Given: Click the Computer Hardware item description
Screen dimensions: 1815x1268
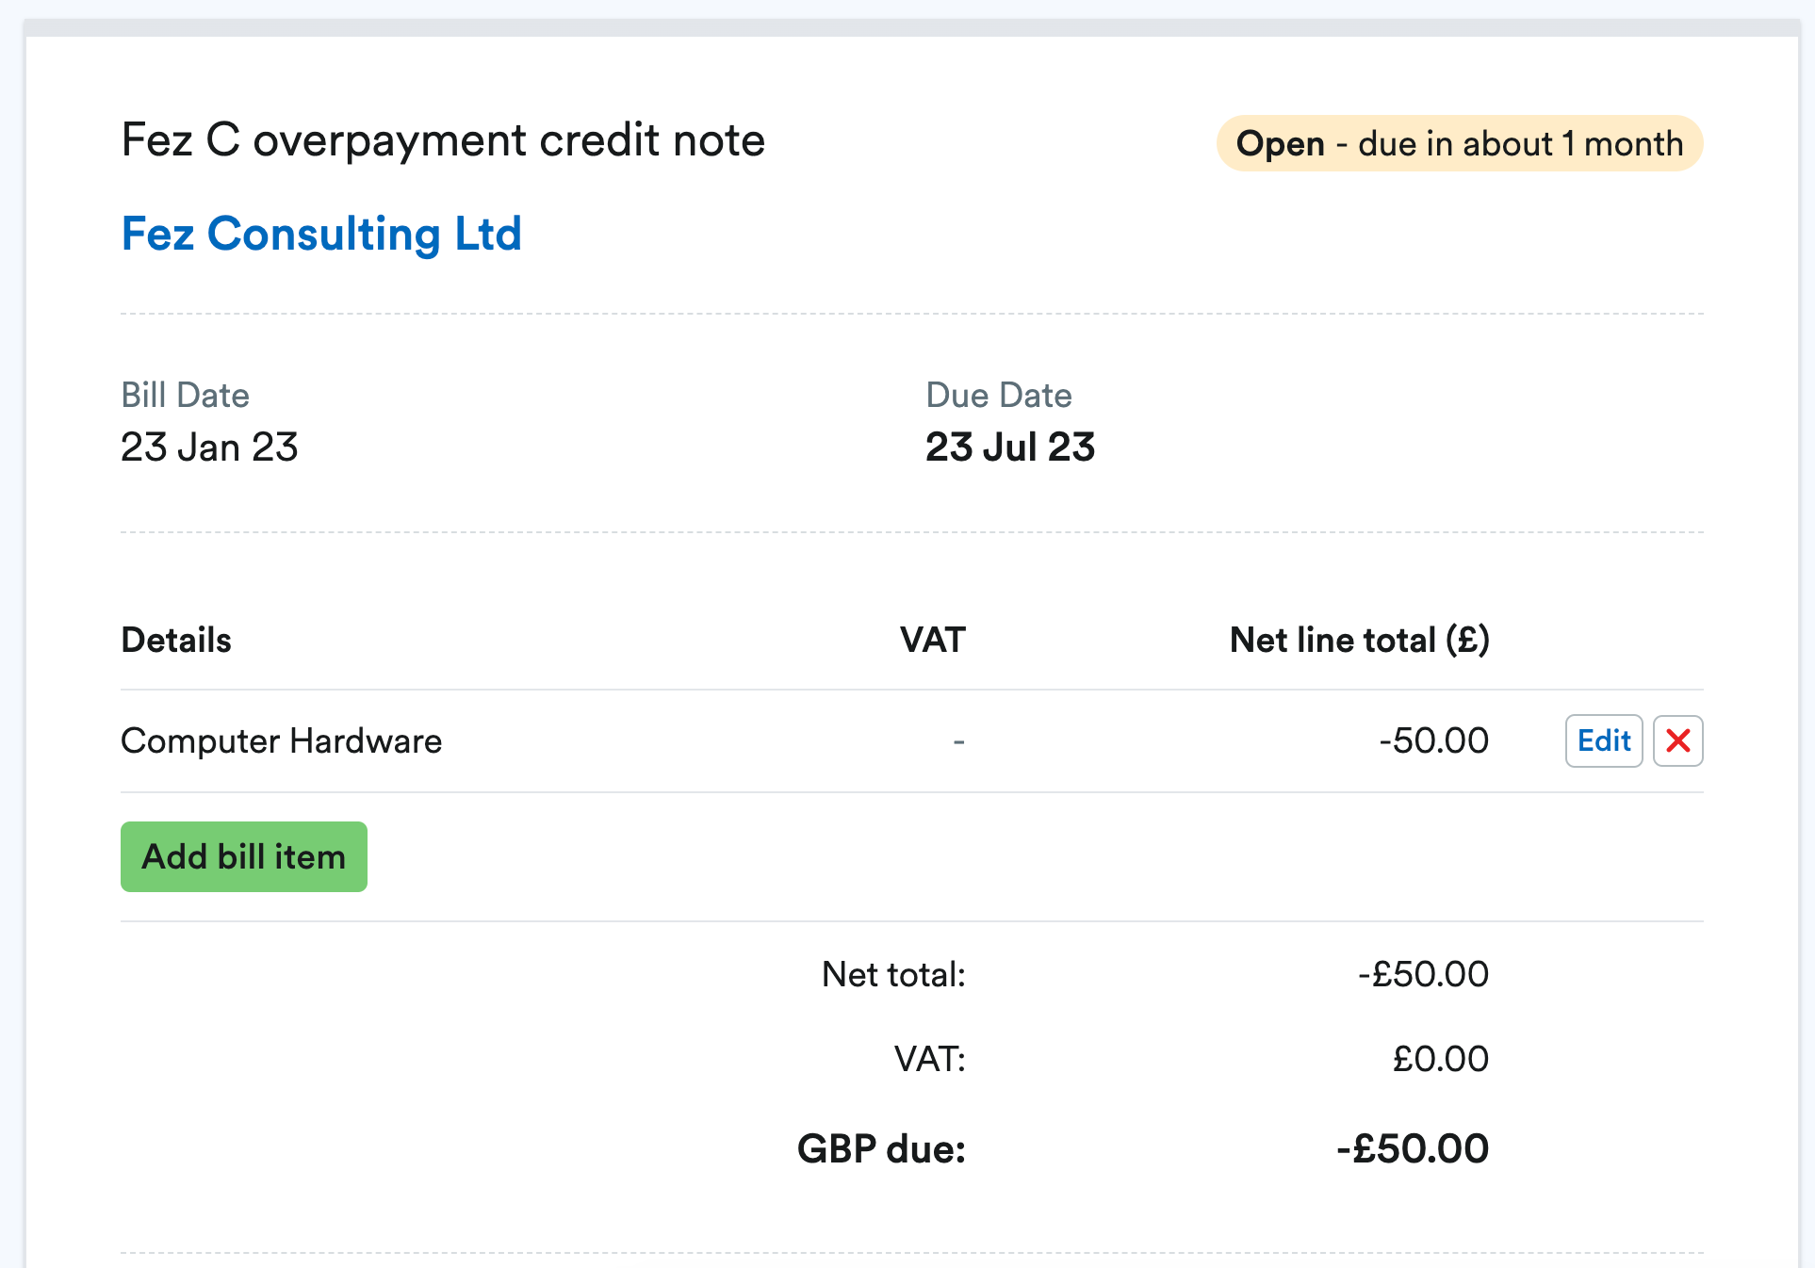Looking at the screenshot, I should coord(281,740).
